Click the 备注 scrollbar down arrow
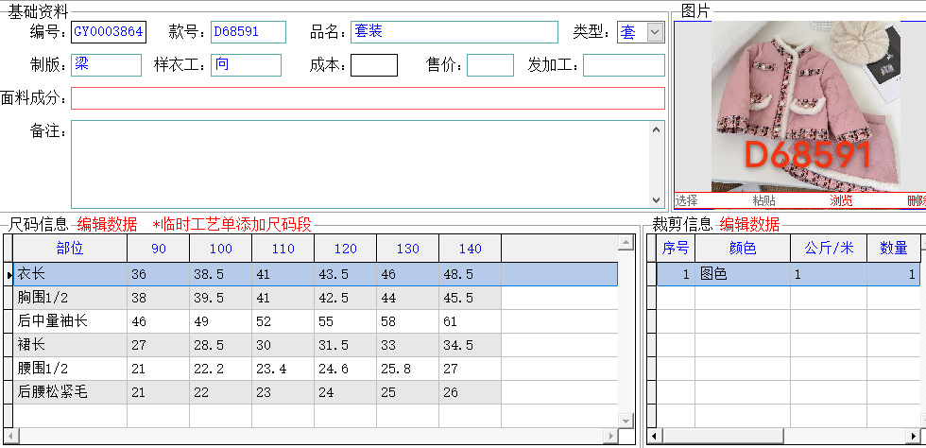Viewport: 926px width, 448px height. point(657,200)
